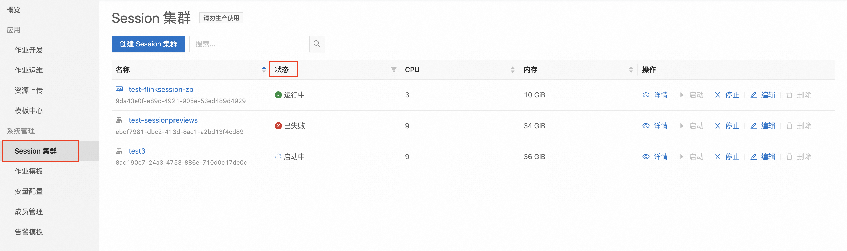Open 作业开发 in the sidebar
Image resolution: width=847 pixels, height=251 pixels.
click(x=29, y=50)
